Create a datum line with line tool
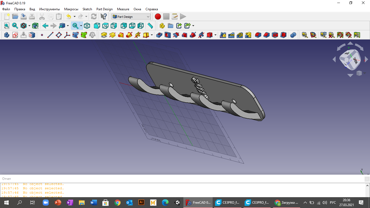The width and height of the screenshot is (370, 208). [50, 35]
